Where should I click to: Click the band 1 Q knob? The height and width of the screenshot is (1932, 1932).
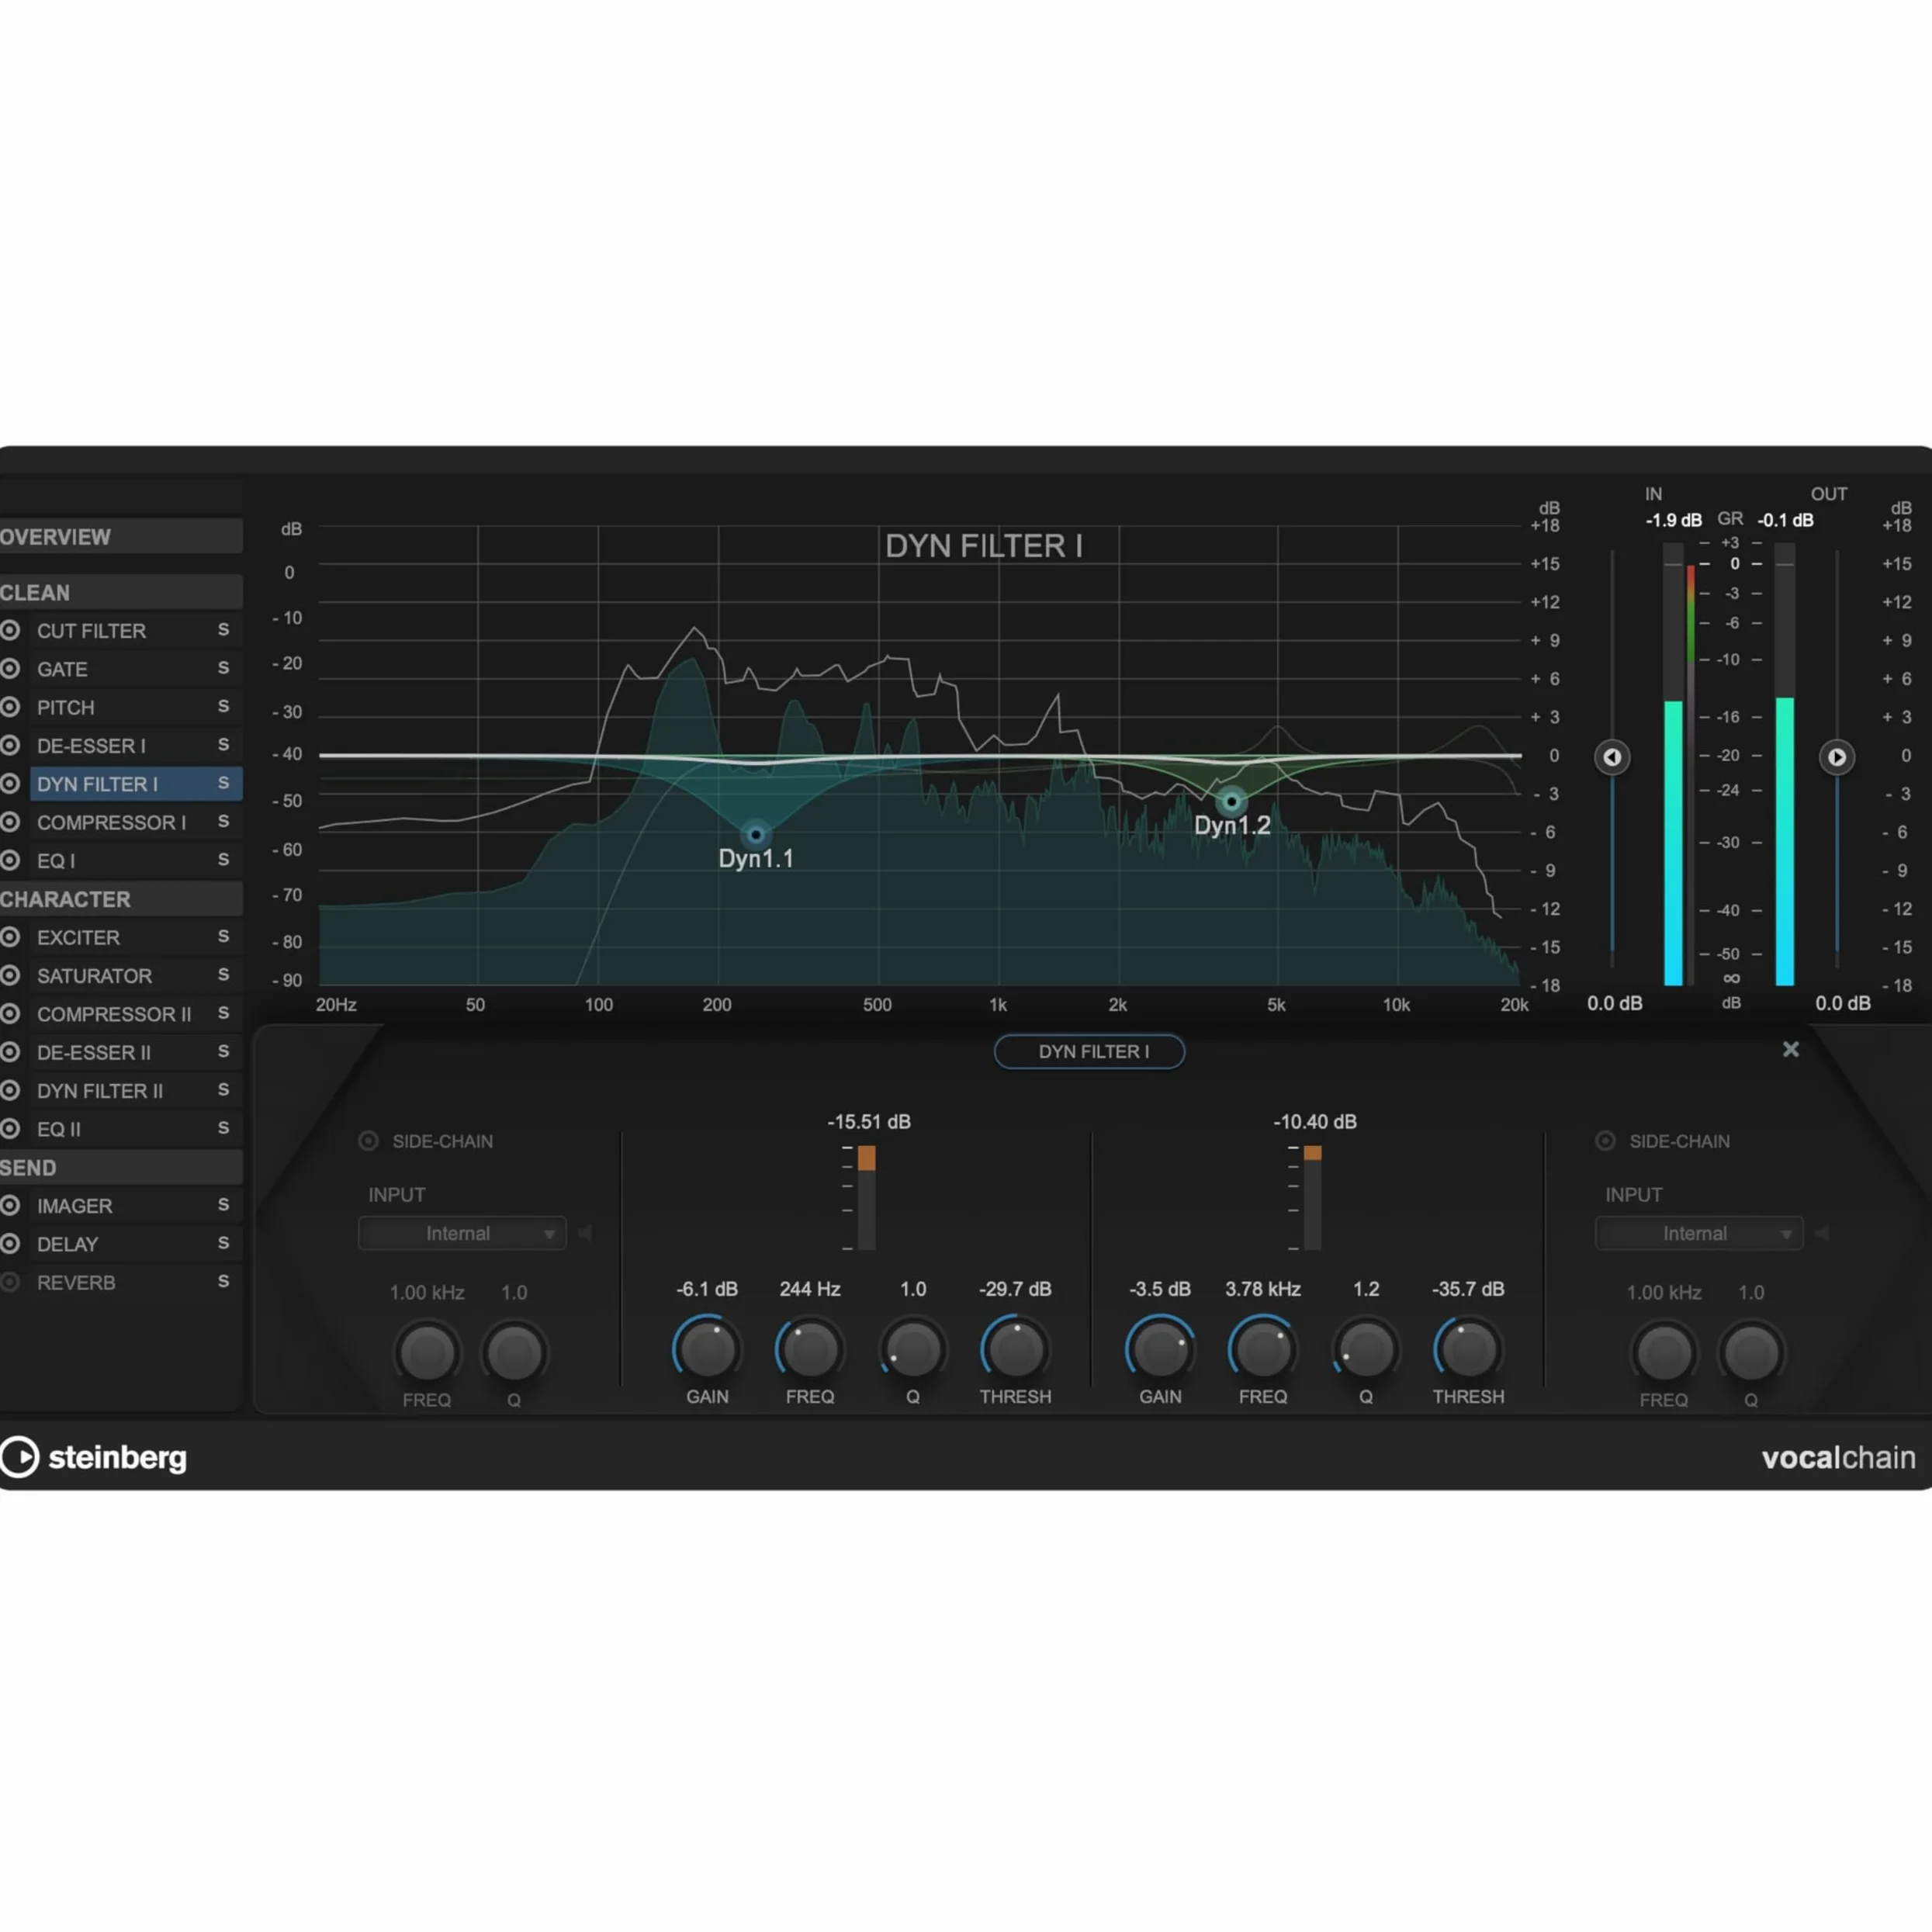pyautogui.click(x=913, y=1349)
